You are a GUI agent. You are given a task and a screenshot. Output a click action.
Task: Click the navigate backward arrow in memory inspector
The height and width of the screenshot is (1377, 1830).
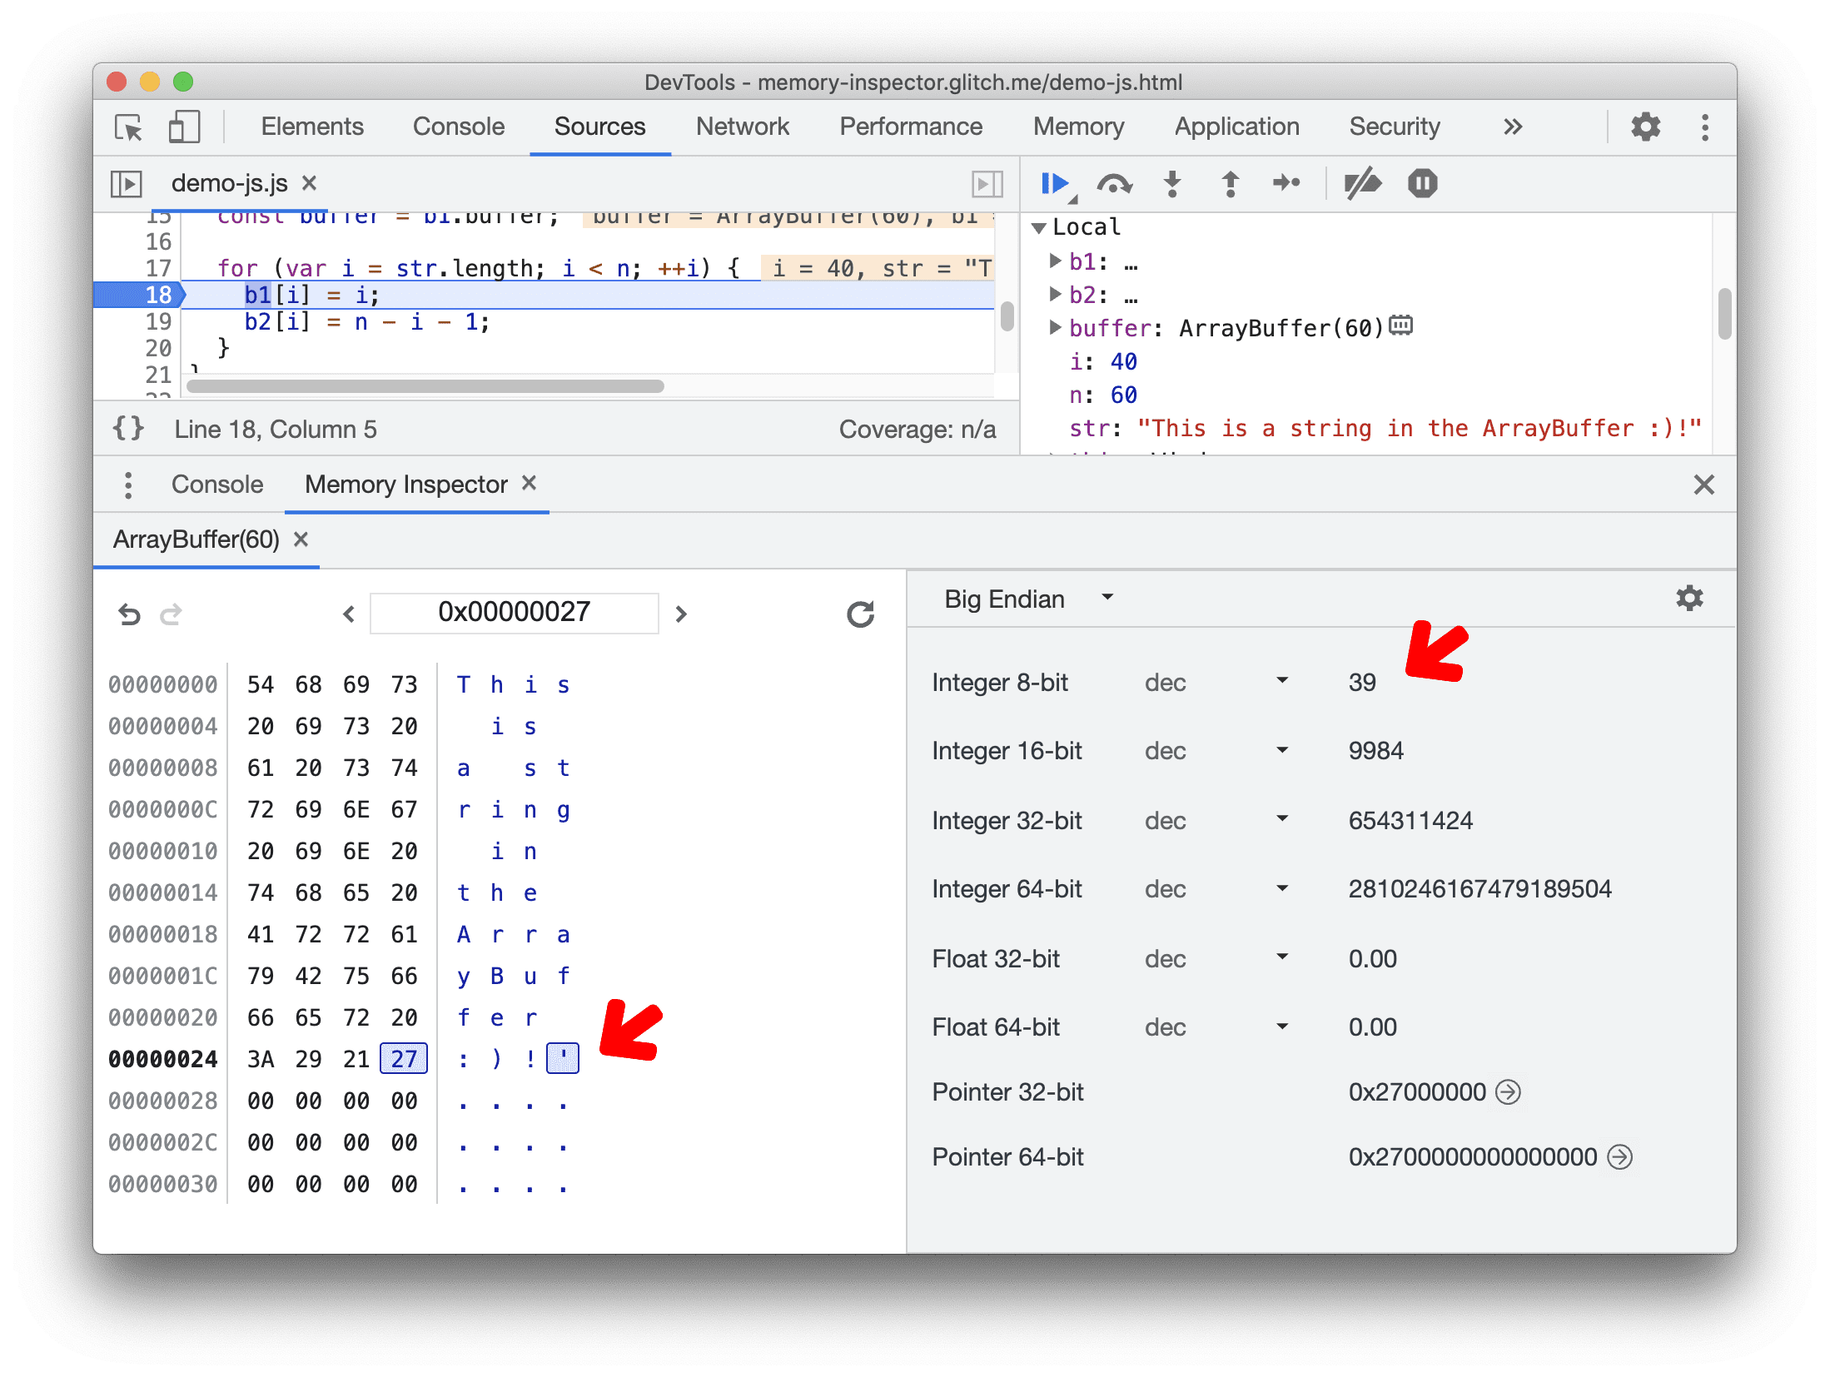[x=347, y=612]
